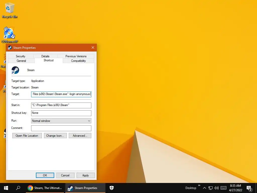Close the Steam Properties dialog
Image resolution: width=257 pixels, height=193 pixels.
coord(93,47)
